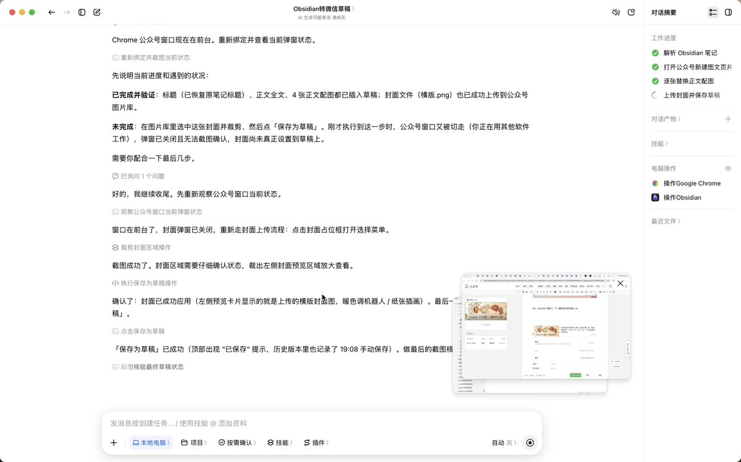Click green check beside 逐张替换正文配图
This screenshot has width=741, height=462.
coord(655,81)
